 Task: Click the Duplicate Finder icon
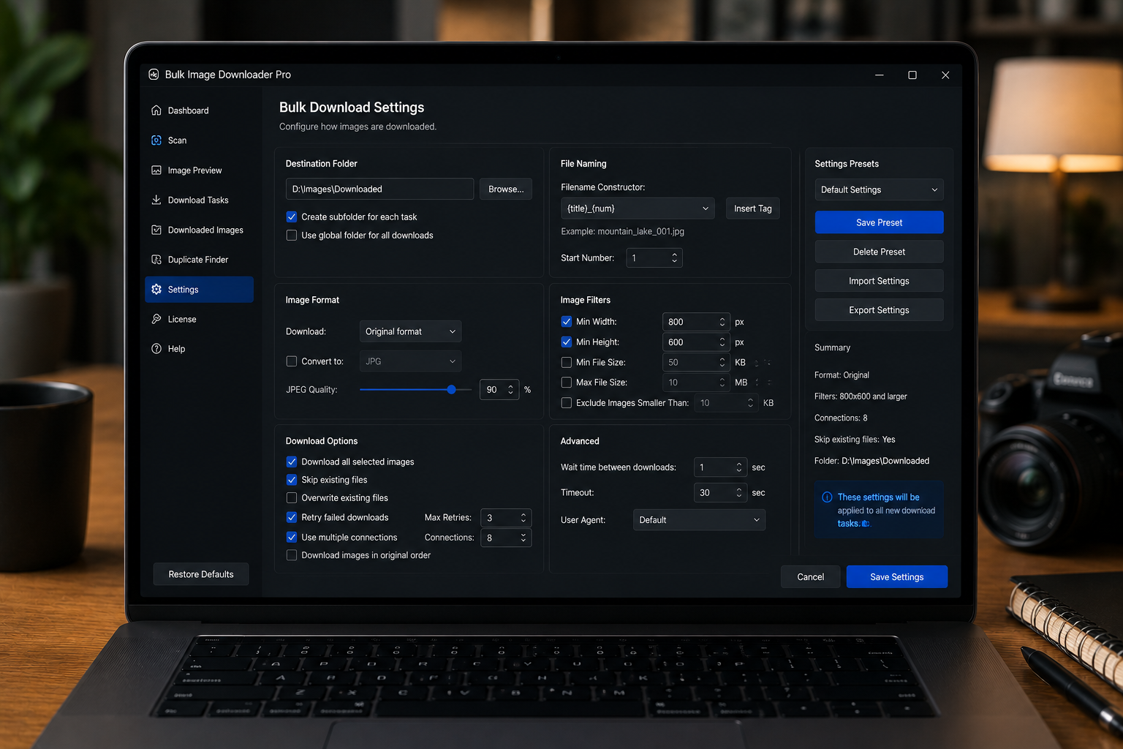click(156, 260)
